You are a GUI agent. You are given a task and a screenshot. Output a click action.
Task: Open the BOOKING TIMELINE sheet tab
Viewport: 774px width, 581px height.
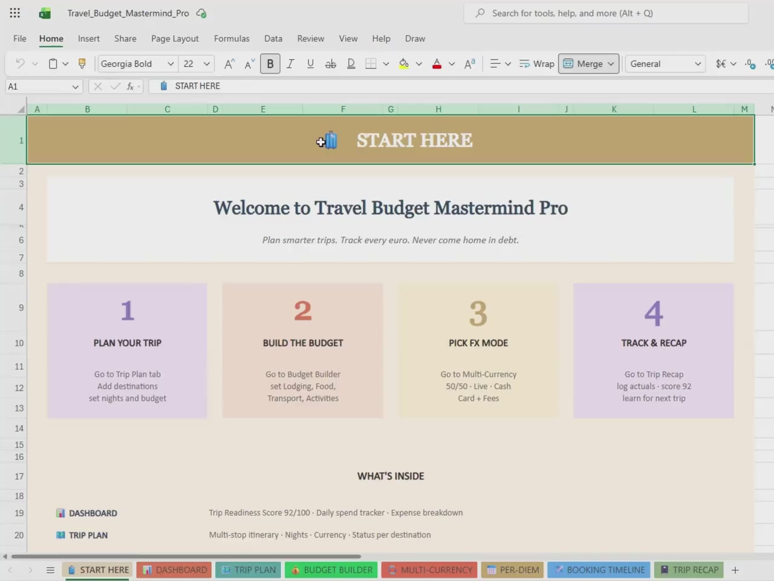(599, 570)
